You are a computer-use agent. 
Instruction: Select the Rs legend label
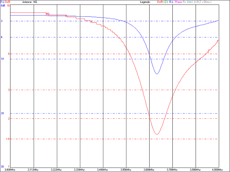tap(184, 2)
